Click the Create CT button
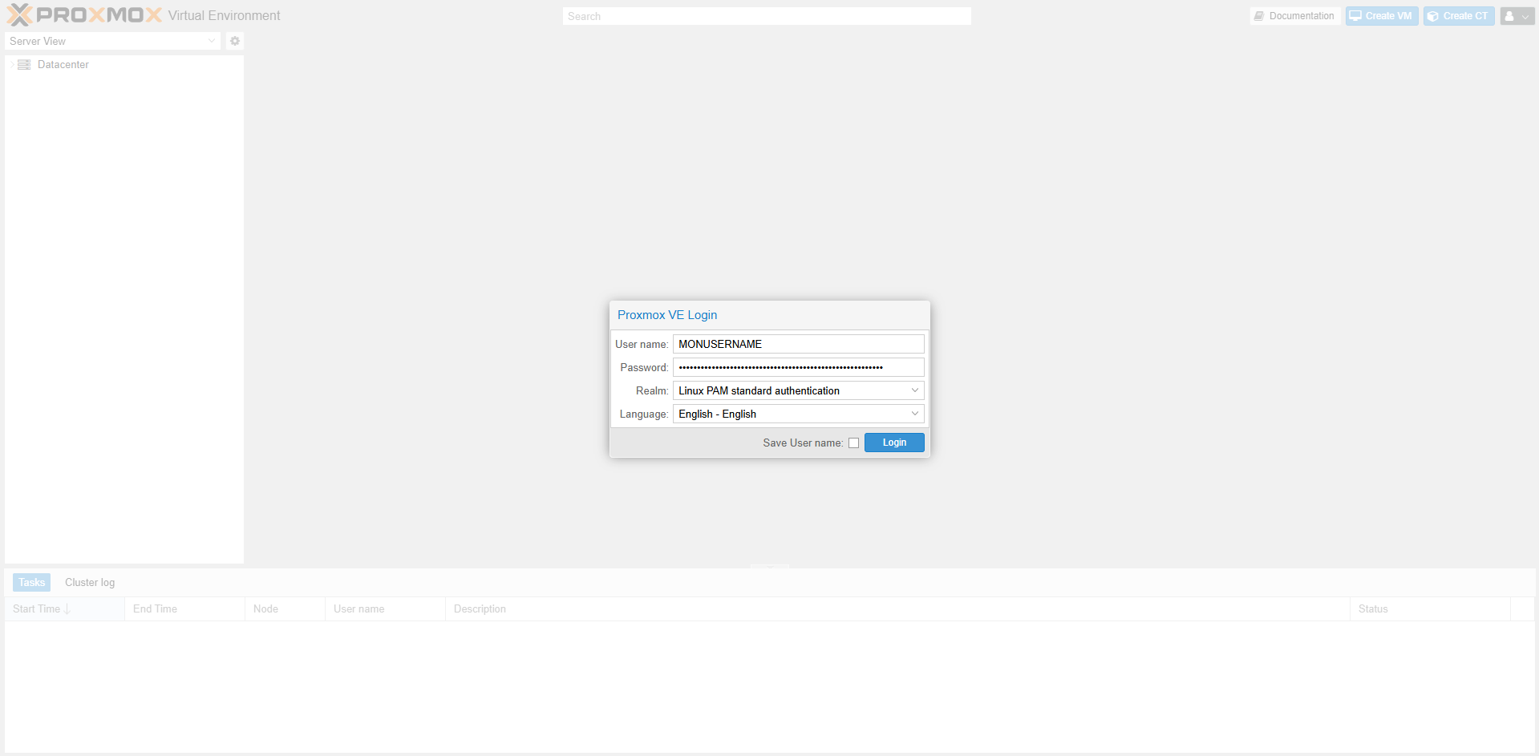Viewport: 1539px width, 756px height. coord(1458,16)
